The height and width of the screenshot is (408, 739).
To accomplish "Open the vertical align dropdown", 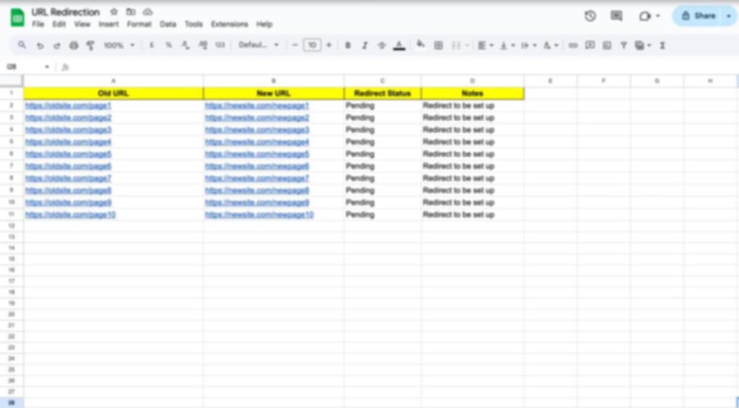I will (x=507, y=45).
